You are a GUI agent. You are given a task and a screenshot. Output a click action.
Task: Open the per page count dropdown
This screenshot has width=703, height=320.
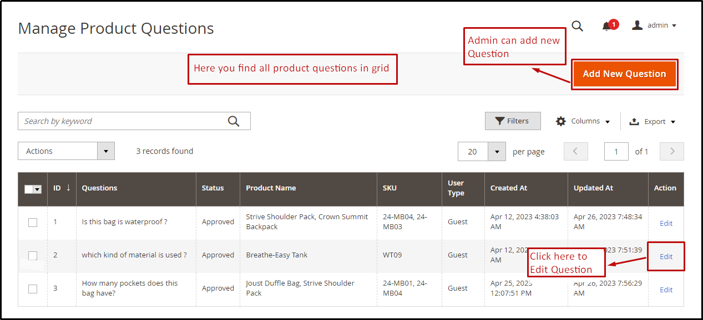tap(497, 151)
